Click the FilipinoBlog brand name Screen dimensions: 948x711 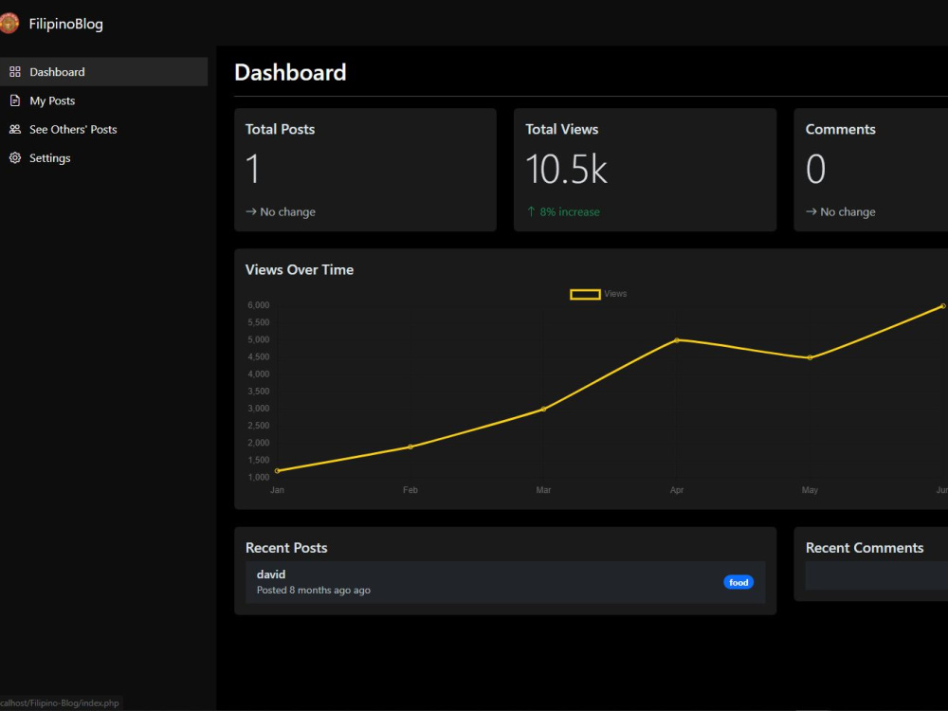pos(66,25)
